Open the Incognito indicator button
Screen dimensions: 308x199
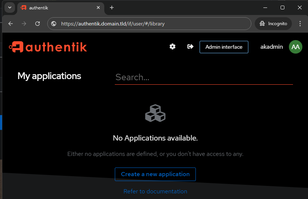(273, 24)
